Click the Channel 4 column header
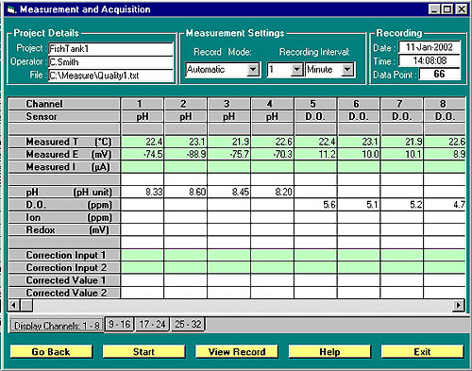Image resolution: width=472 pixels, height=371 pixels. click(x=272, y=104)
